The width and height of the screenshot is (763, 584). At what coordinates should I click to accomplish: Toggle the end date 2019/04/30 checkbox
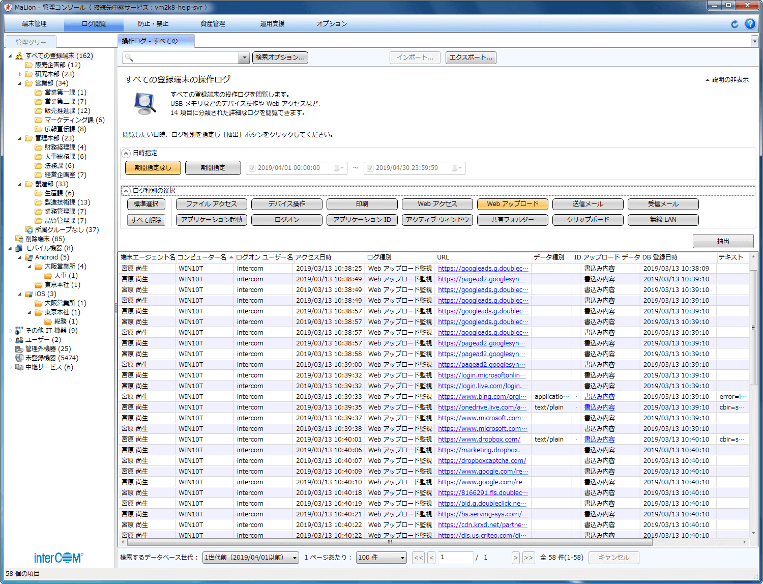coord(370,168)
